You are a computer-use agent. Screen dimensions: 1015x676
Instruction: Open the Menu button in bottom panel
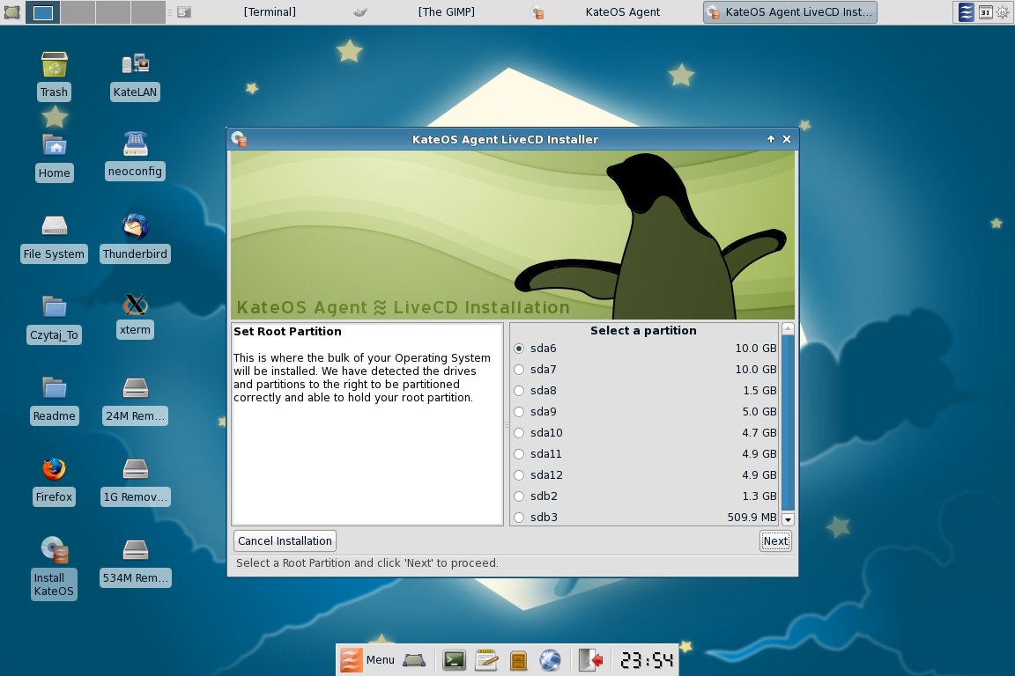pyautogui.click(x=367, y=660)
